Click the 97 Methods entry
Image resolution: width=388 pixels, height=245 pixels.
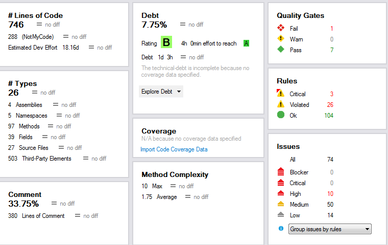(x=24, y=126)
